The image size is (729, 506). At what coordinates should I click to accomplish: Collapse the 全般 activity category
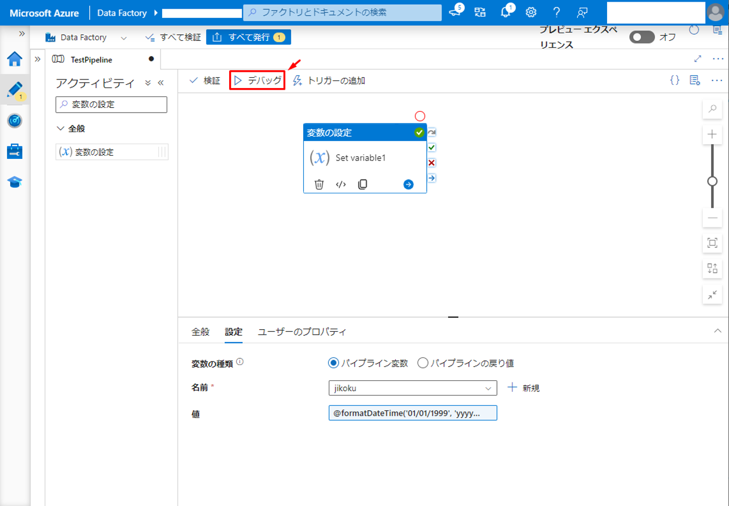click(x=60, y=128)
